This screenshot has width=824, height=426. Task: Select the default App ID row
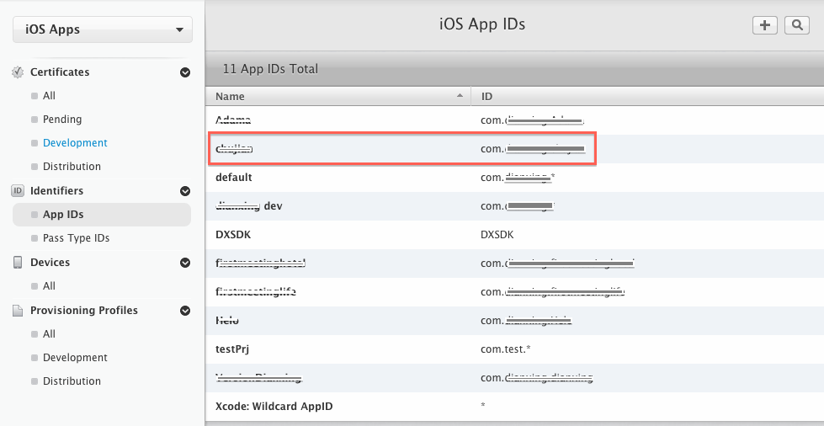click(x=515, y=178)
